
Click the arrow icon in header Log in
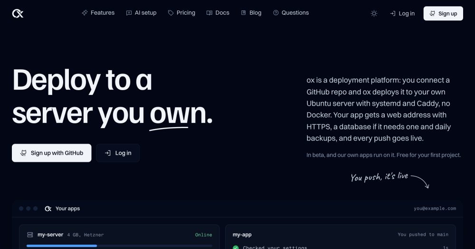click(x=393, y=14)
